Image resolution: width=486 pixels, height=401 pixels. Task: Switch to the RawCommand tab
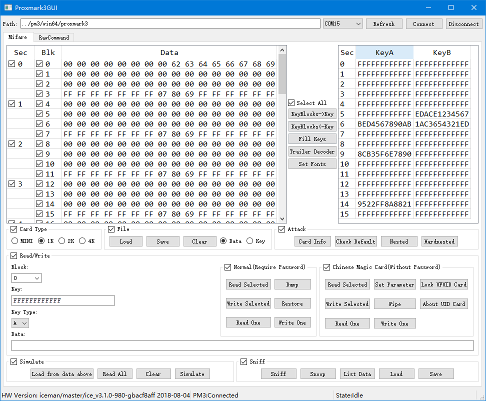click(53, 37)
